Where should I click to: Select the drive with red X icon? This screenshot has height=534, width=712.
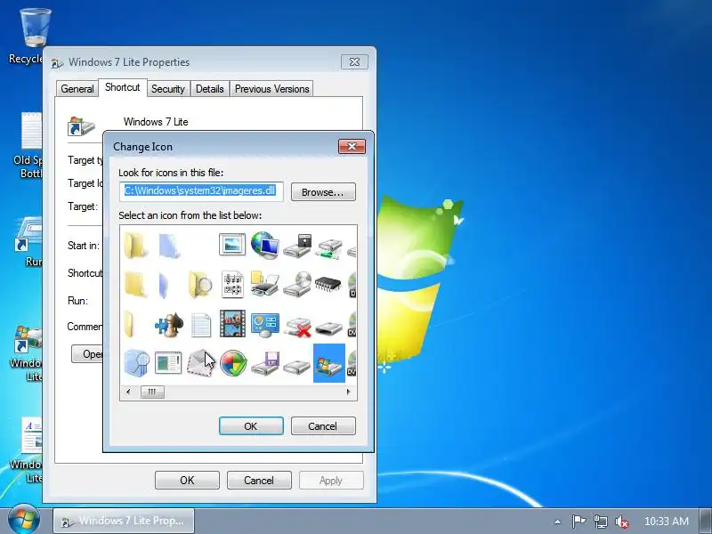(x=297, y=327)
